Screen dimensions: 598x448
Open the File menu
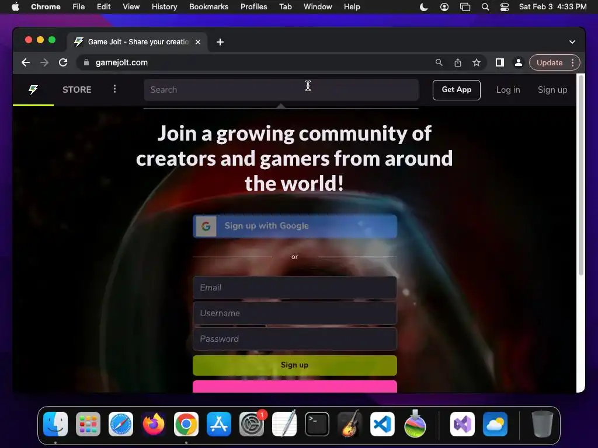pyautogui.click(x=79, y=7)
